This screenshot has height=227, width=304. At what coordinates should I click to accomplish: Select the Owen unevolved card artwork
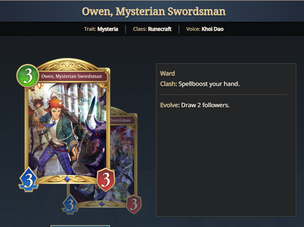click(67, 129)
